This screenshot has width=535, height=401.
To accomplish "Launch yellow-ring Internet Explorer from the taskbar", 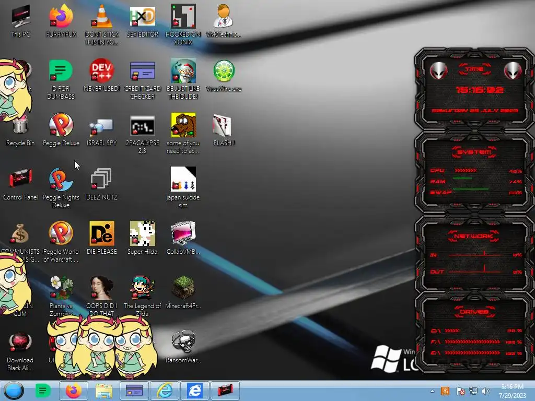I will click(x=165, y=391).
